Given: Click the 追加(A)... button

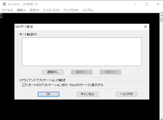Looking at the screenshot, I should (53, 72).
